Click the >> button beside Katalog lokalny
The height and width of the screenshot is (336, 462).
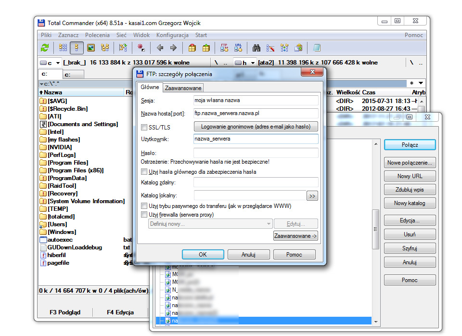click(x=312, y=196)
